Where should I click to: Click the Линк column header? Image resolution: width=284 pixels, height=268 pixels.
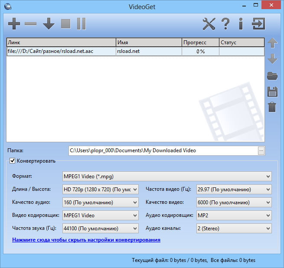click(x=61, y=42)
